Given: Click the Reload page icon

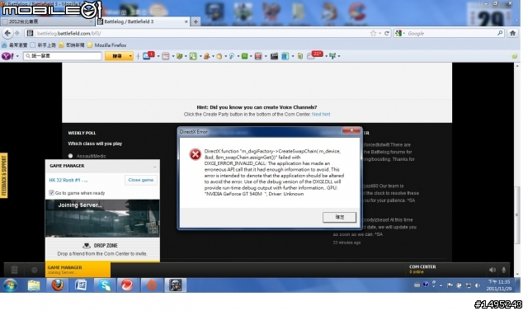Looking at the screenshot, I should click(387, 33).
